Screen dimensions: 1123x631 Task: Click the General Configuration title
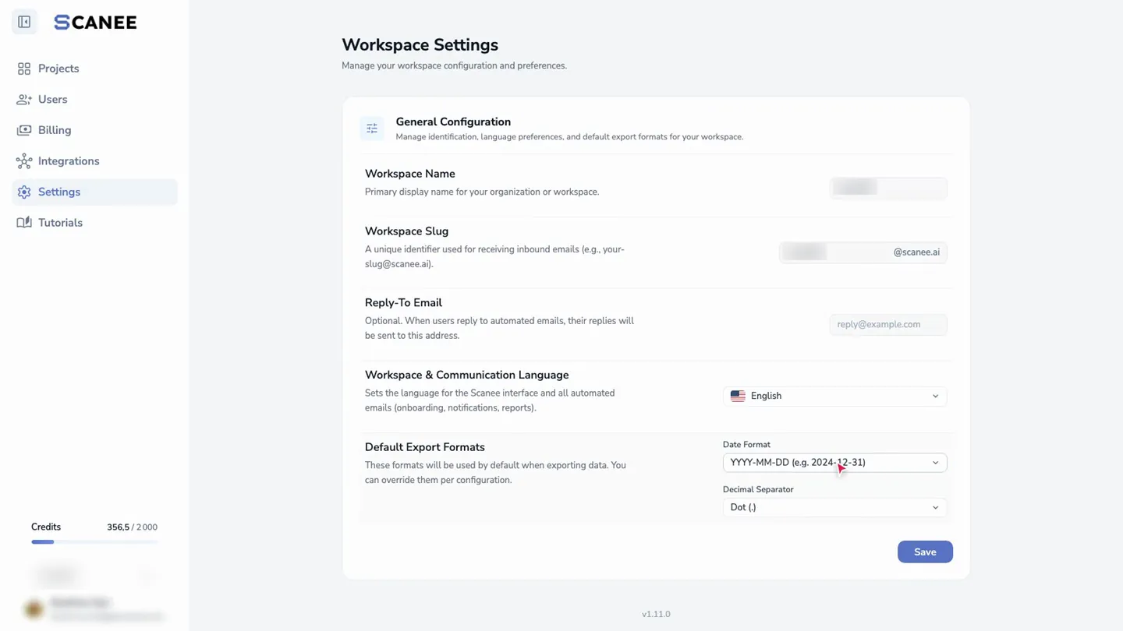click(453, 122)
